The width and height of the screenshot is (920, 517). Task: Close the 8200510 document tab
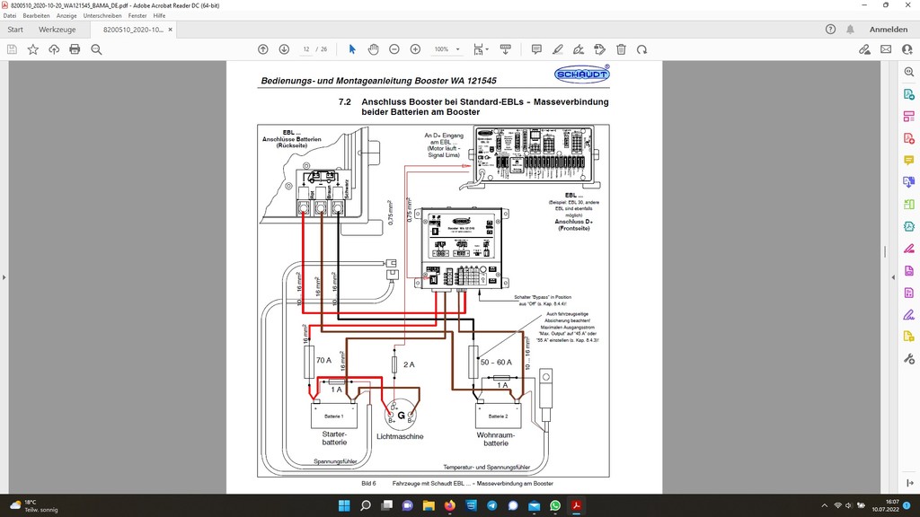pos(170,30)
